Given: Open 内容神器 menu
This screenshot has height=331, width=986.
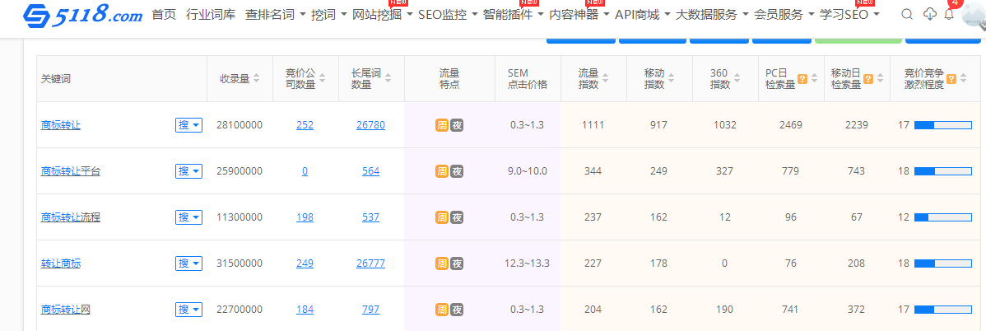Looking at the screenshot, I should 579,15.
